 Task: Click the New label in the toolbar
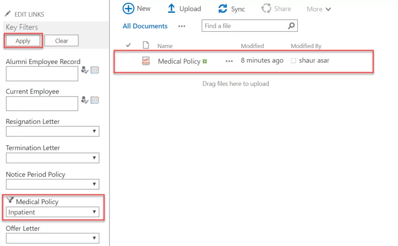point(144,9)
